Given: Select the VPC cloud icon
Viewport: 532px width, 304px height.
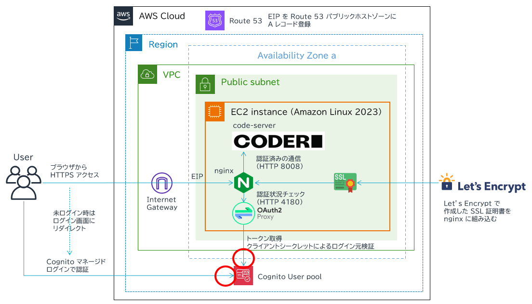Looking at the screenshot, I should click(x=146, y=74).
